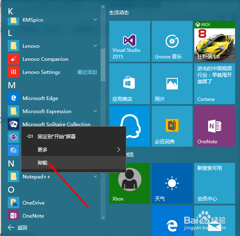The width and height of the screenshot is (240, 236).
Task: Jump via the letter O header
Action: pos(11,190)
